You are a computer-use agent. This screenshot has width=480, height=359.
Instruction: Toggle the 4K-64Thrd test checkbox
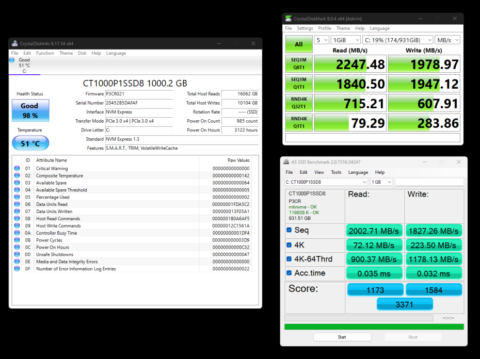289,259
